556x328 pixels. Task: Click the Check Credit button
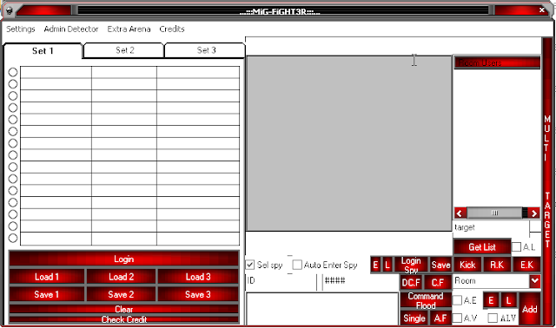pyautogui.click(x=123, y=319)
